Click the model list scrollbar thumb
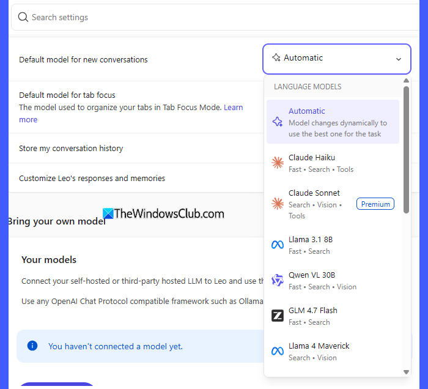This screenshot has width=428, height=389. 406,150
